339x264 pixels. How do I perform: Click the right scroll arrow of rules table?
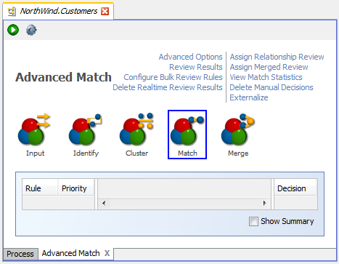click(x=264, y=203)
